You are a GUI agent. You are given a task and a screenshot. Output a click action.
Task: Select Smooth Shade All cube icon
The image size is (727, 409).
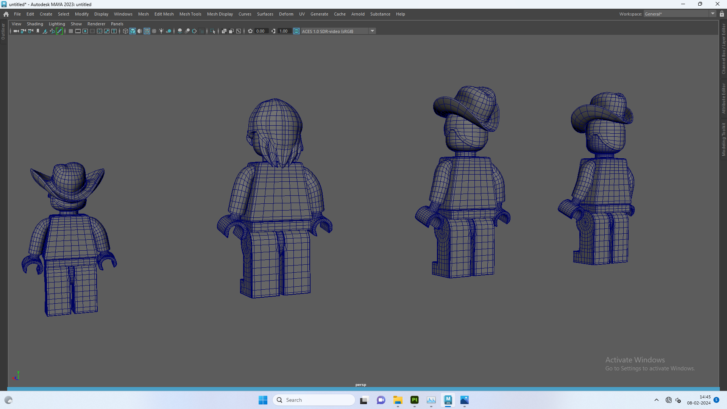[133, 31]
